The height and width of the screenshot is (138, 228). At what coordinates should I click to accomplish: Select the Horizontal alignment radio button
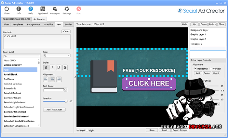(x=195, y=69)
